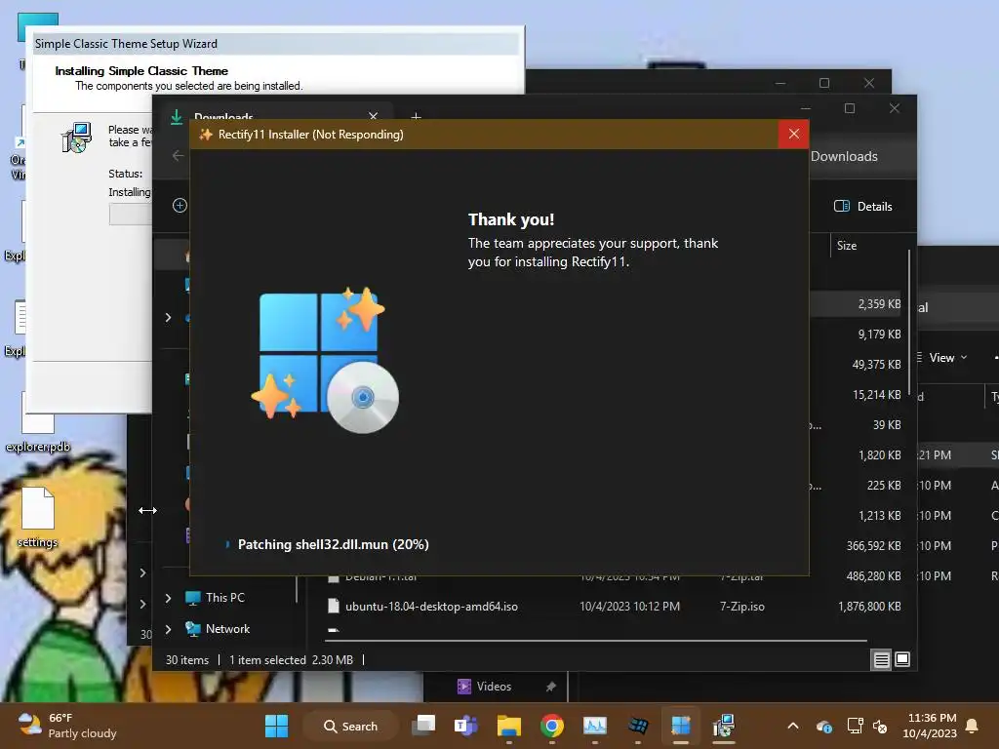Open the Windows Start menu
This screenshot has height=749, width=999.
point(276,726)
